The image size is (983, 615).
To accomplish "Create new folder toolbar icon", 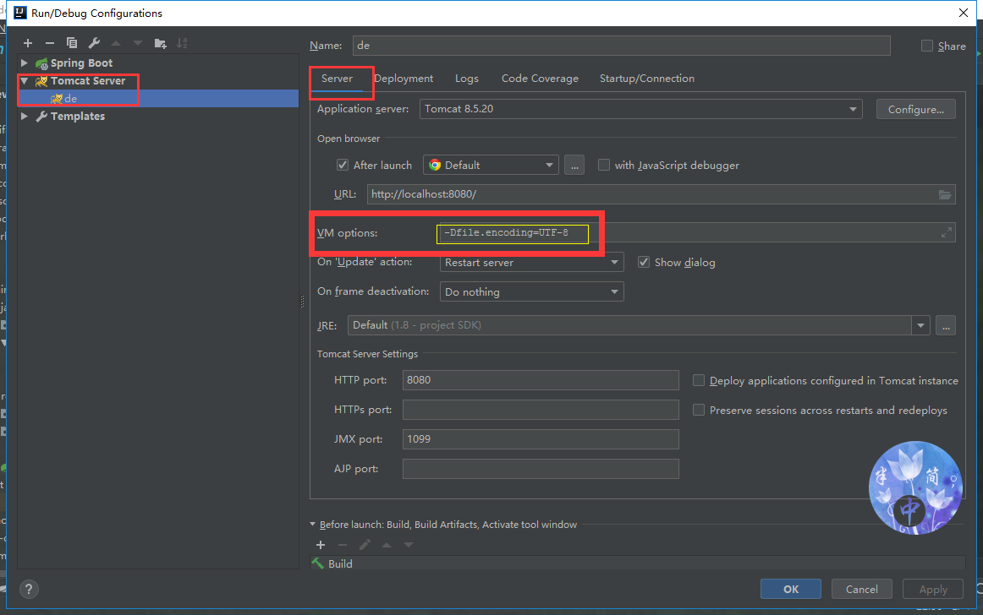I will tap(161, 43).
